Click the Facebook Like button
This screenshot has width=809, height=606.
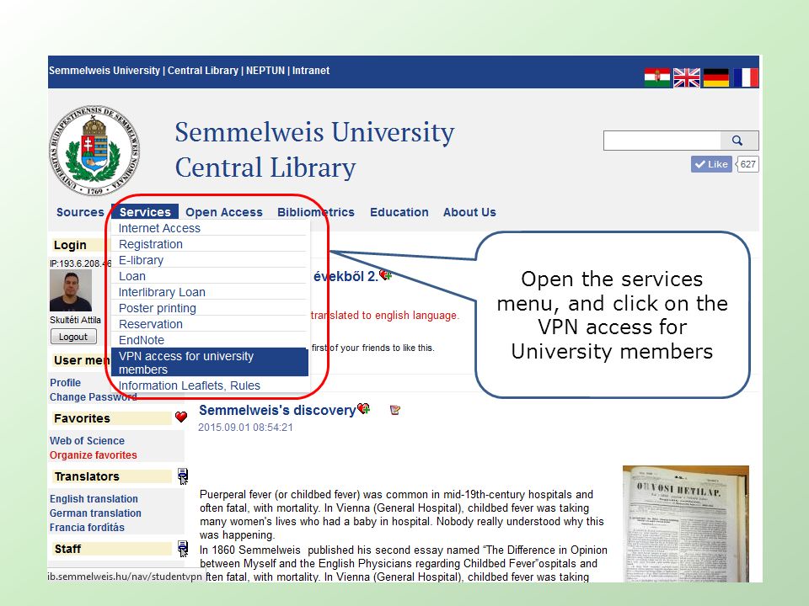[x=711, y=164]
